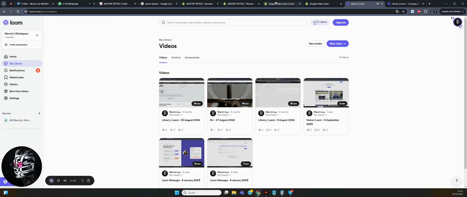467x197 pixels.
Task: Select the Videos tab
Action: tap(163, 57)
